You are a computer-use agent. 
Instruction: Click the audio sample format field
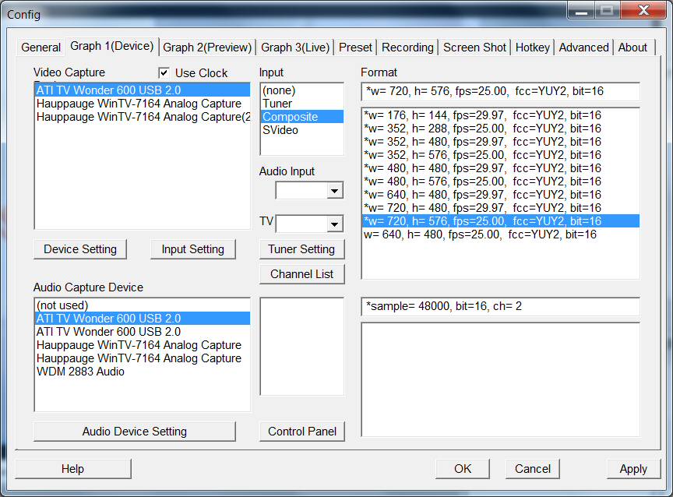tap(500, 306)
